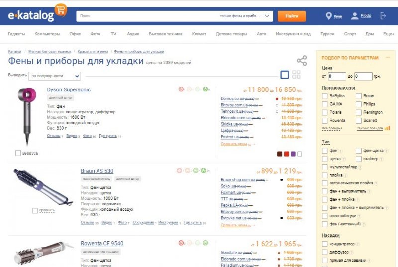Screen dimensions: 398x267
Task: Open the shopping cart icon on logo
Action: (x=61, y=9)
